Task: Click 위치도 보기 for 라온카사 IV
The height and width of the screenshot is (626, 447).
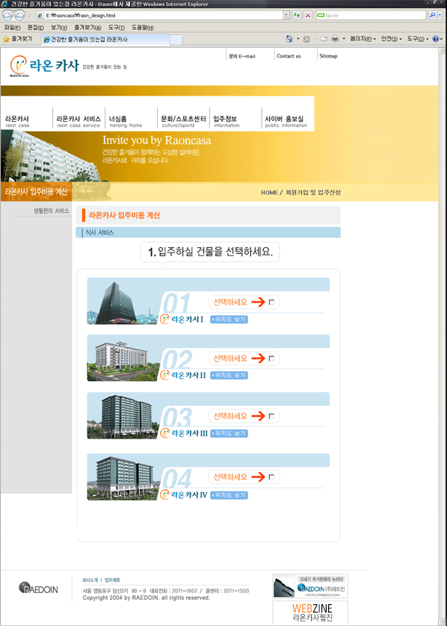Action: (x=229, y=495)
